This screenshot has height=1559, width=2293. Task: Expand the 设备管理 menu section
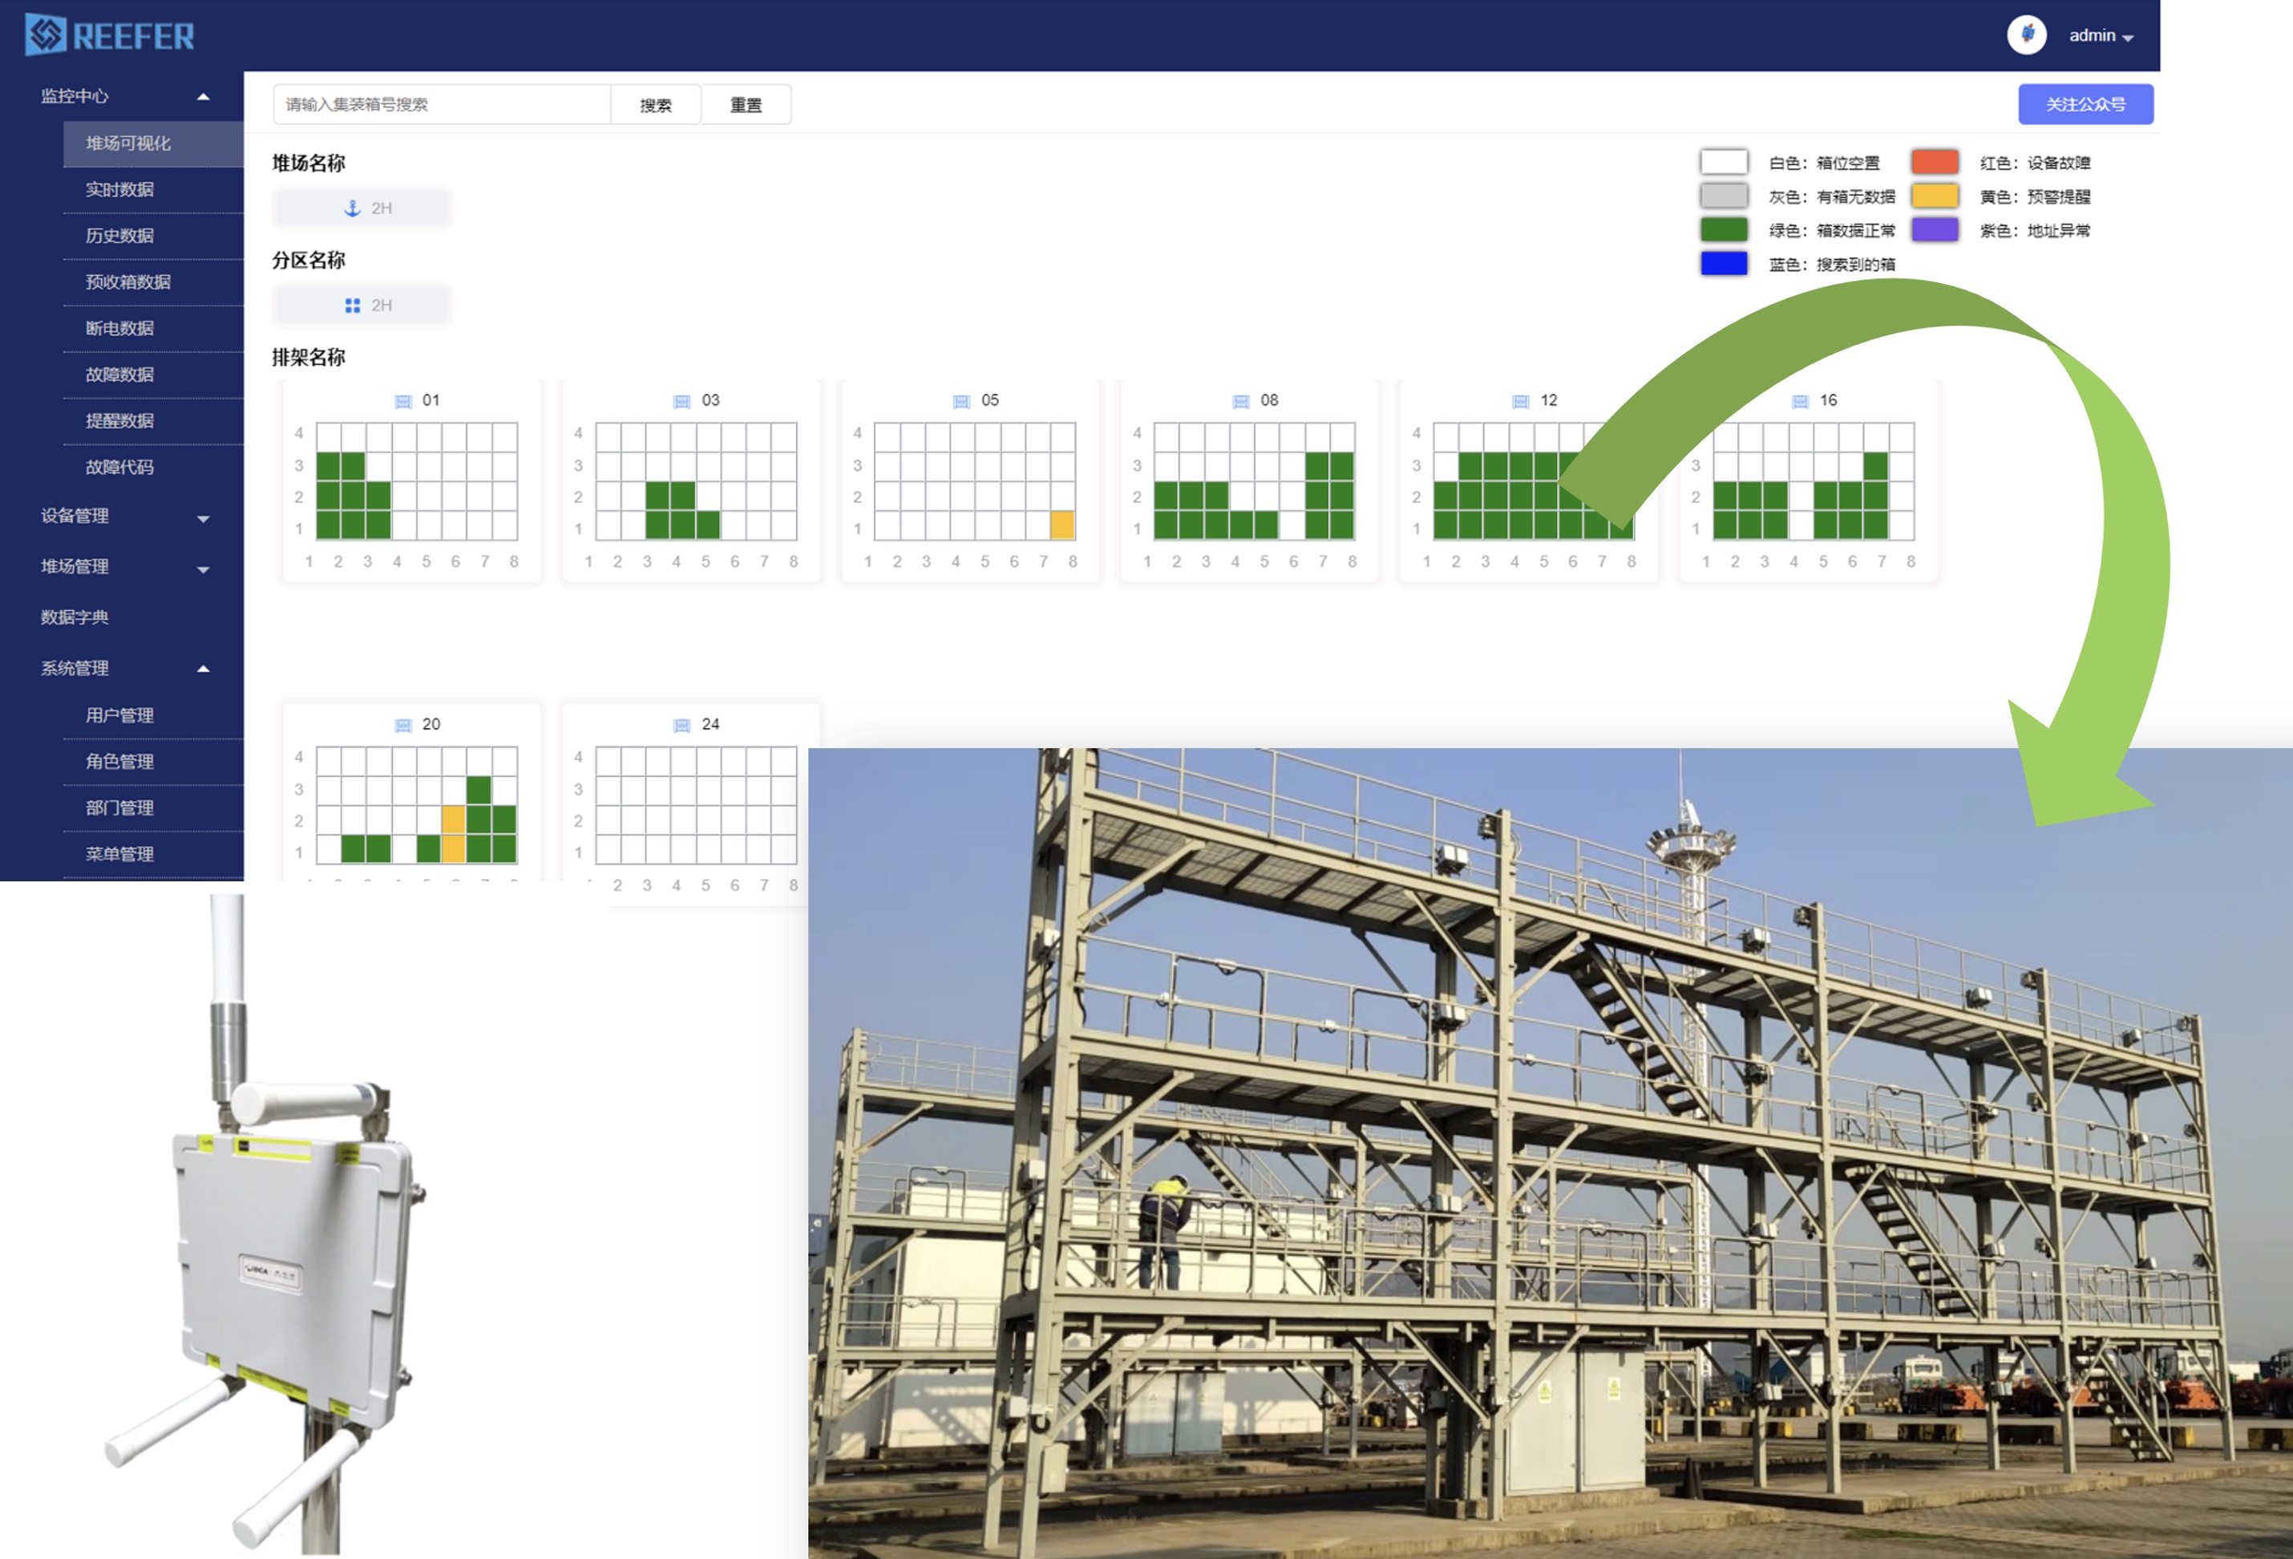(x=204, y=517)
